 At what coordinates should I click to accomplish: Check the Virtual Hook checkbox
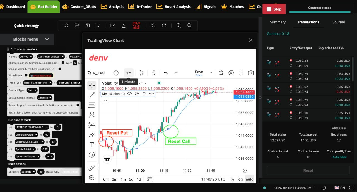tap(26, 75)
